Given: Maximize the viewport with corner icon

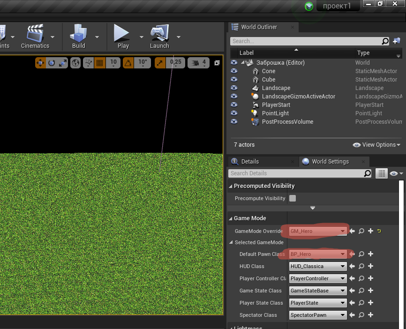Looking at the screenshot, I should coord(217,63).
